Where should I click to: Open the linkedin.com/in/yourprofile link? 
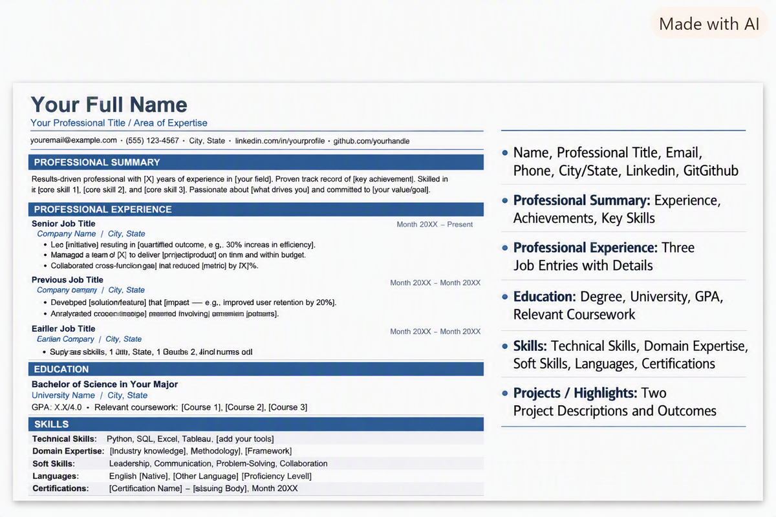280,140
